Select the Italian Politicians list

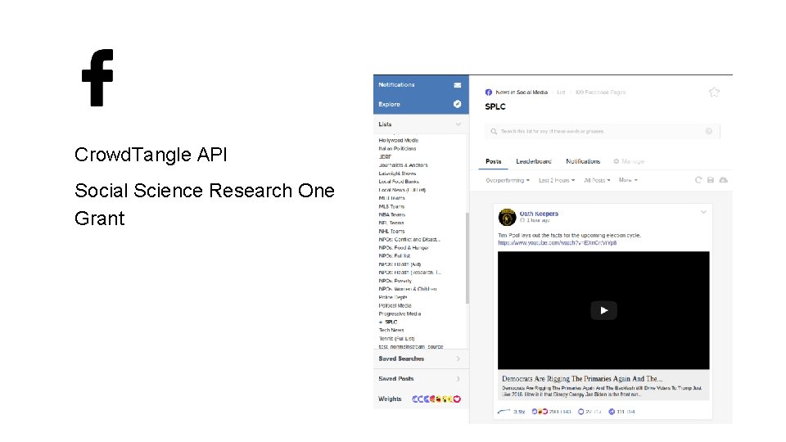coord(397,148)
